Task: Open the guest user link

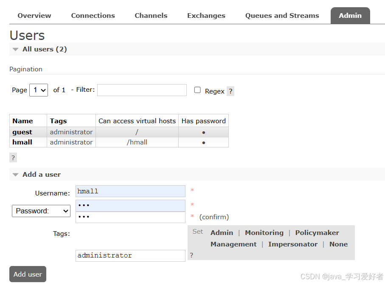Action: (22, 132)
